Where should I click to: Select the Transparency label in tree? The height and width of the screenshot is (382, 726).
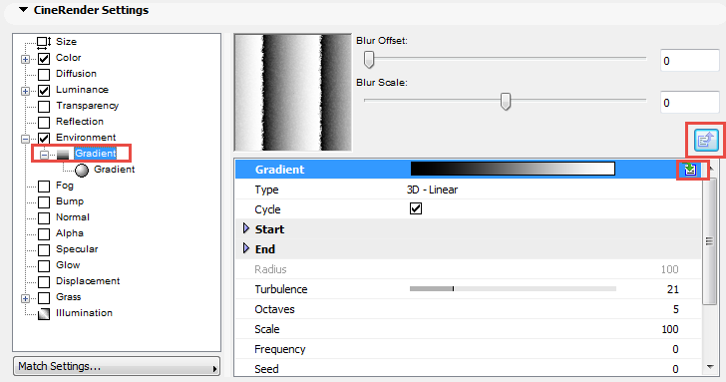(87, 106)
